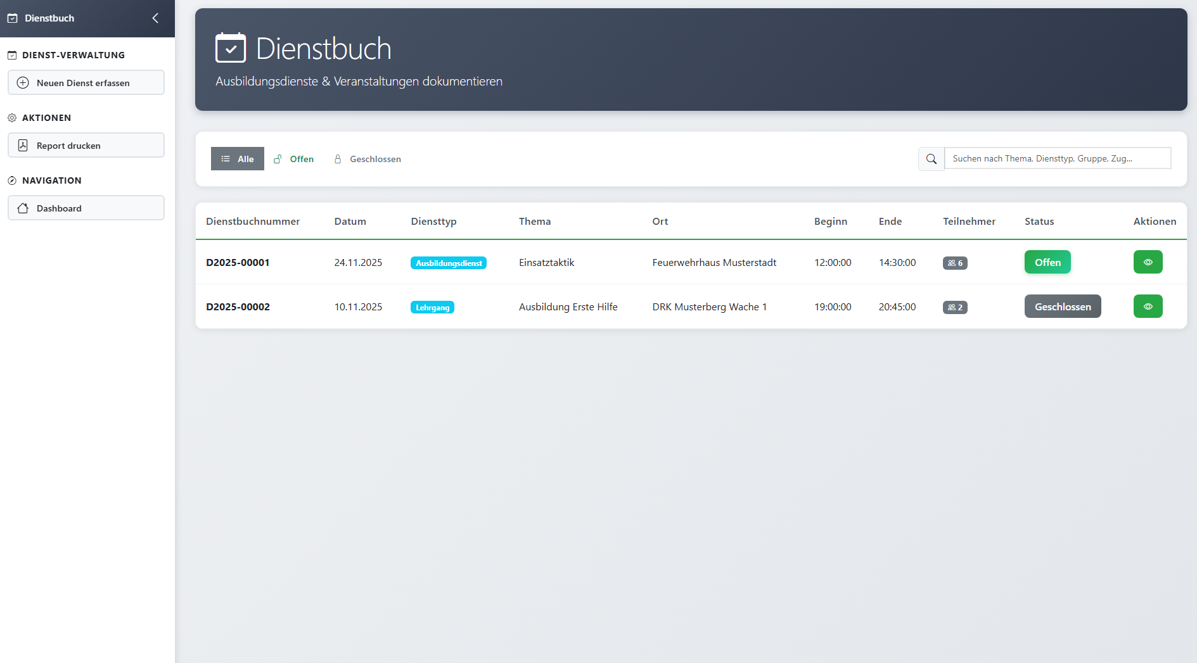Screen dimensions: 1197x663
Task: Collapse the sidebar with the chevron arrow
Action: [x=155, y=18]
